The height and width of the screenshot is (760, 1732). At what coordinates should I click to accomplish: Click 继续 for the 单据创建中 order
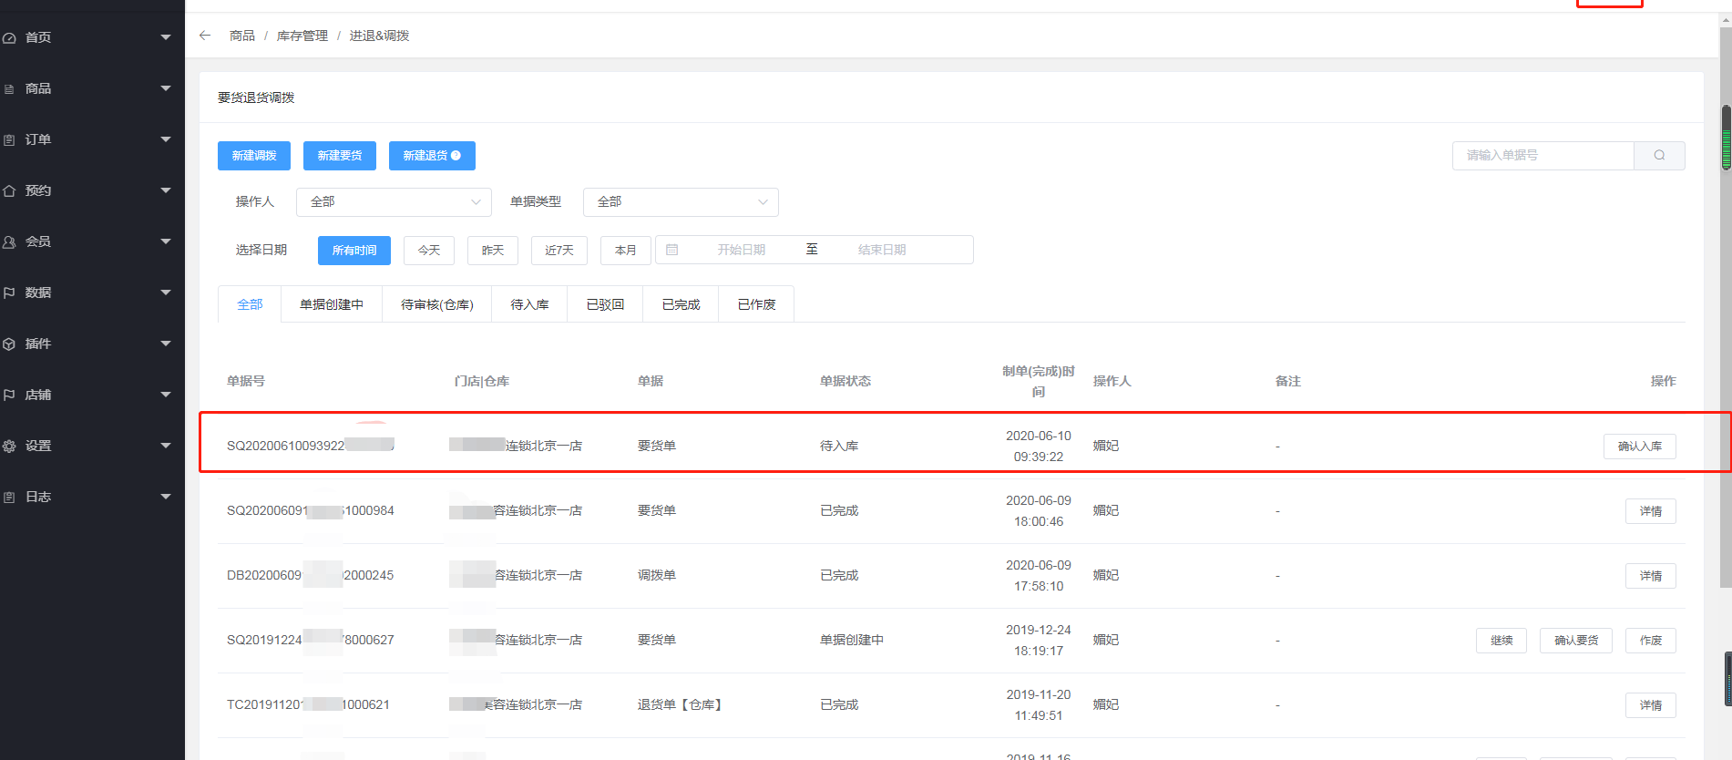pyautogui.click(x=1501, y=641)
